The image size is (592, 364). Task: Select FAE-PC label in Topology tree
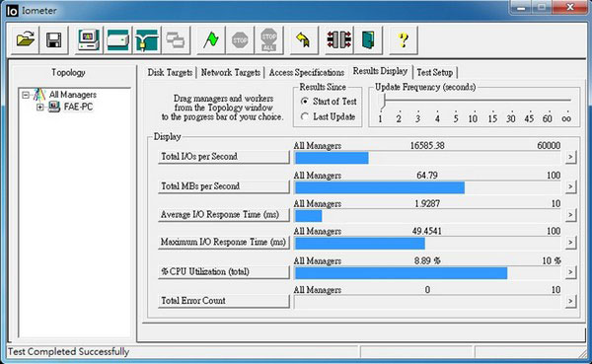pyautogui.click(x=78, y=107)
